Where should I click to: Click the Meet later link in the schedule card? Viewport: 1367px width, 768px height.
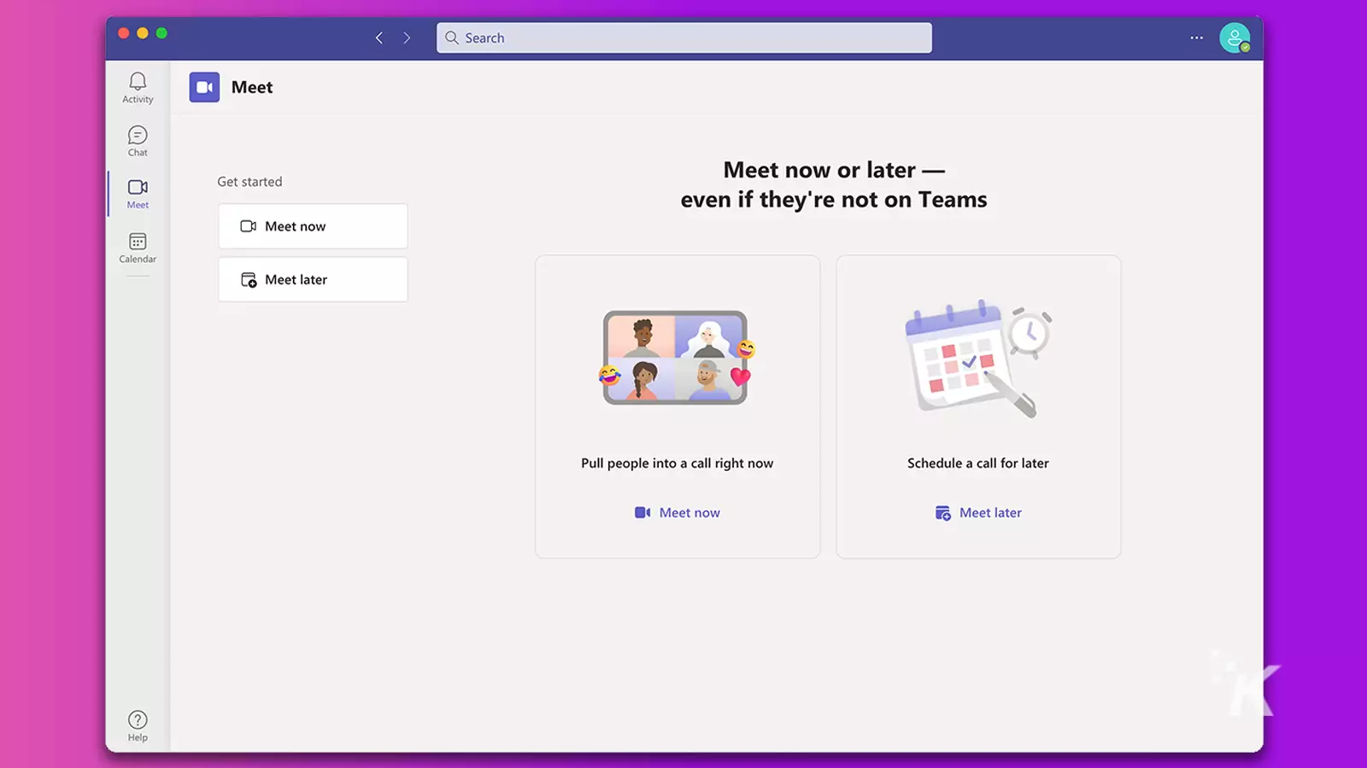click(978, 513)
